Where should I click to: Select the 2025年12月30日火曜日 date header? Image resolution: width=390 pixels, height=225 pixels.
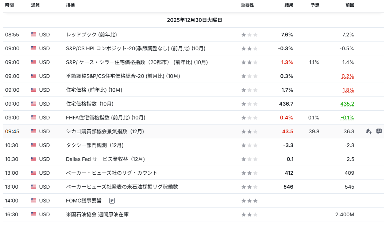(x=194, y=20)
